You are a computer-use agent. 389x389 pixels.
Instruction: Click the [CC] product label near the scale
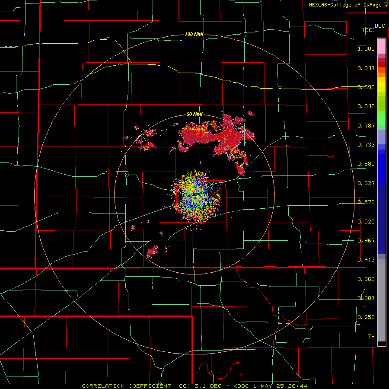point(369,30)
